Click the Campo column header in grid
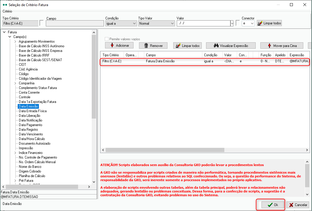Image resolution: width=312 pixels, height=211 pixels. (173, 55)
